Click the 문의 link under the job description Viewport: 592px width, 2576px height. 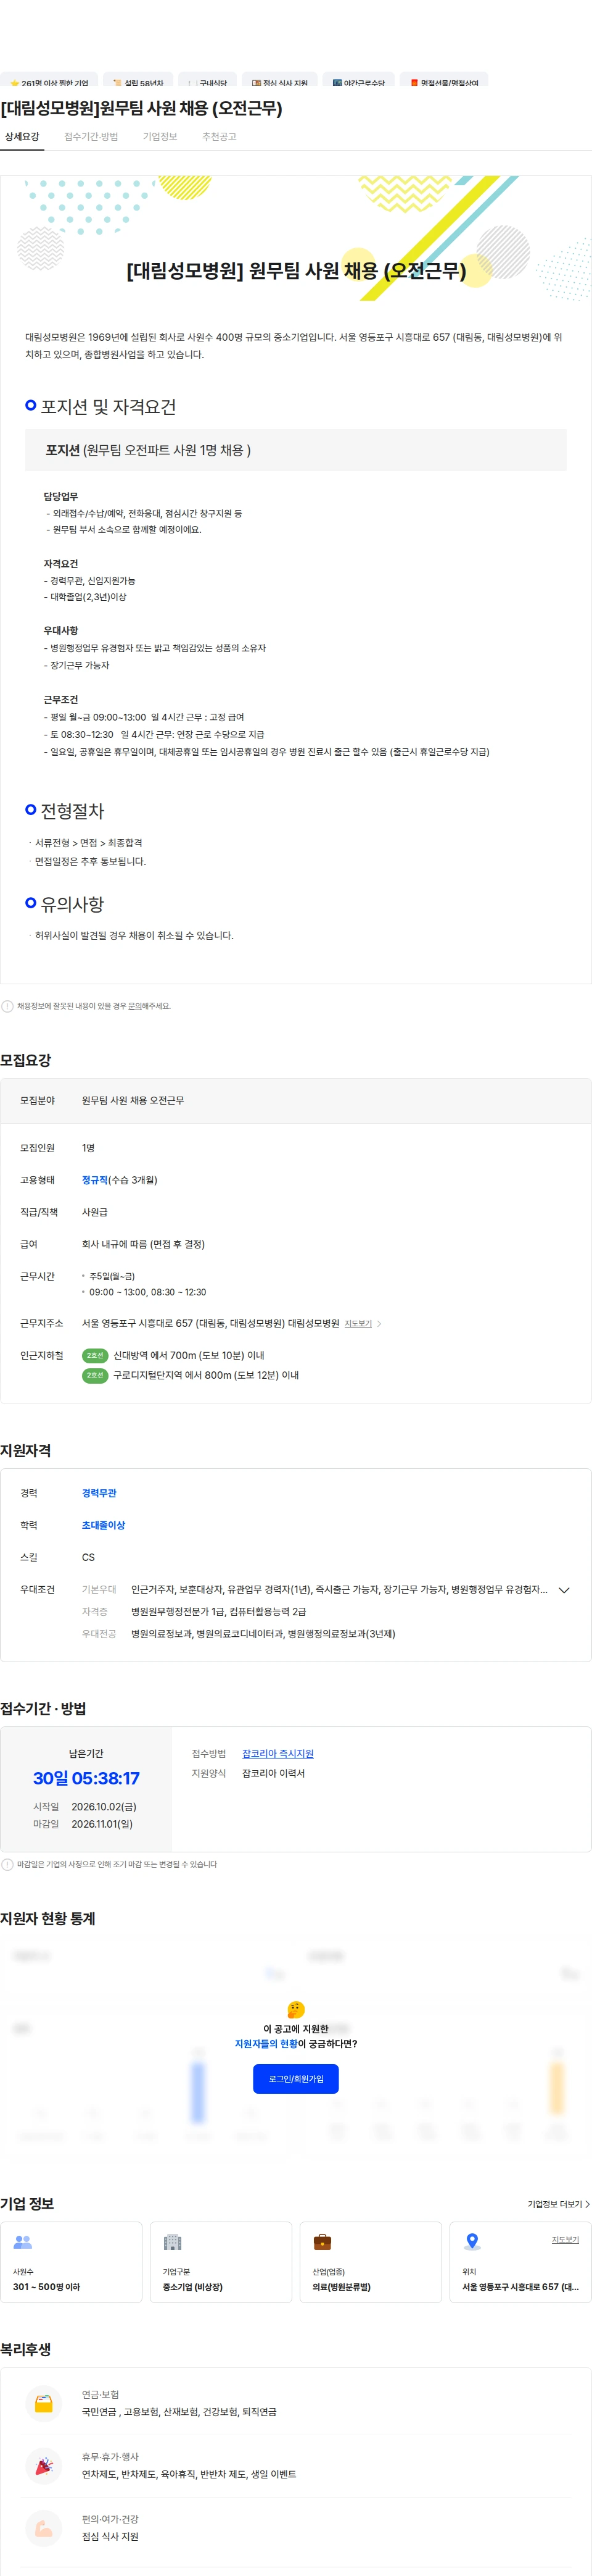(x=135, y=1006)
